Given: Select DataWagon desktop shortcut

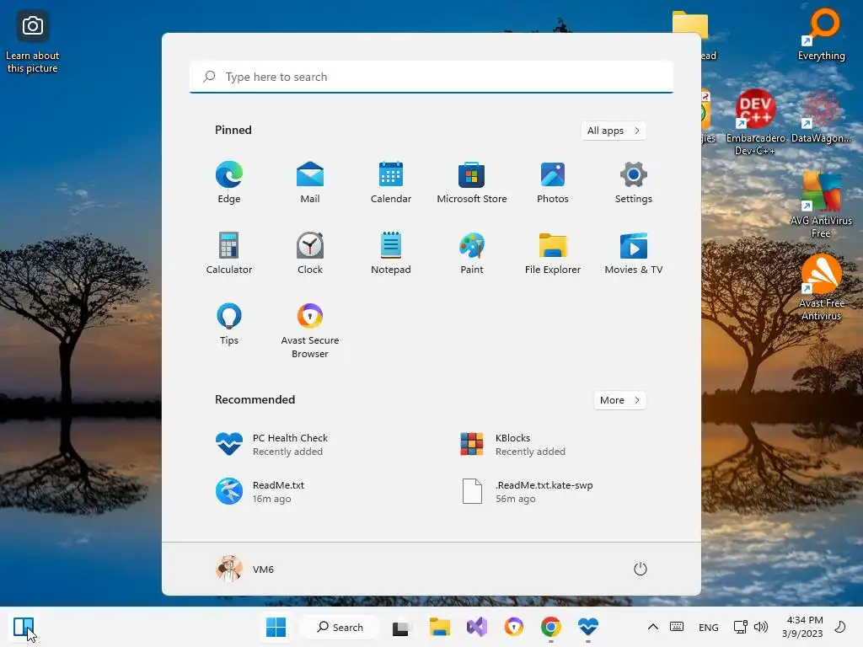Looking at the screenshot, I should [821, 118].
